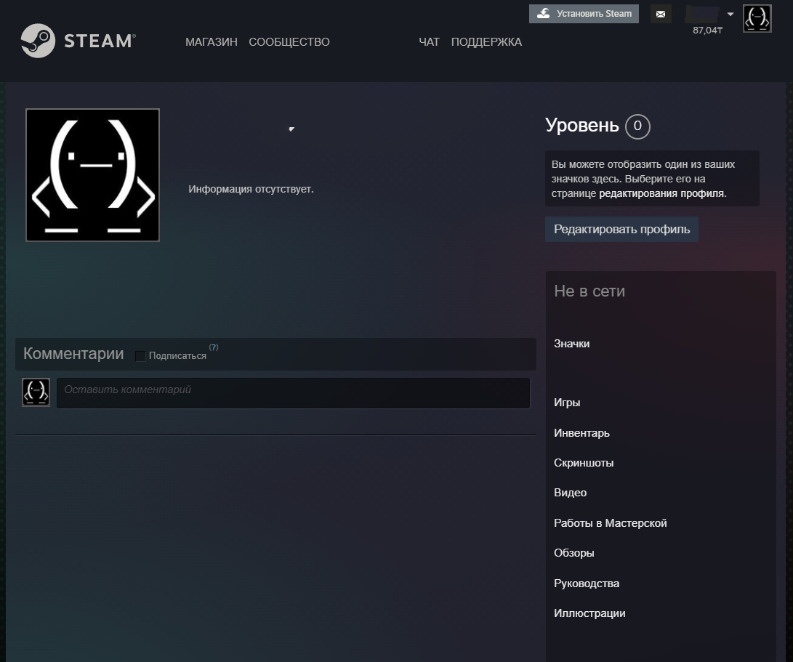Click the (?) help icon near Подписаться

coord(214,347)
